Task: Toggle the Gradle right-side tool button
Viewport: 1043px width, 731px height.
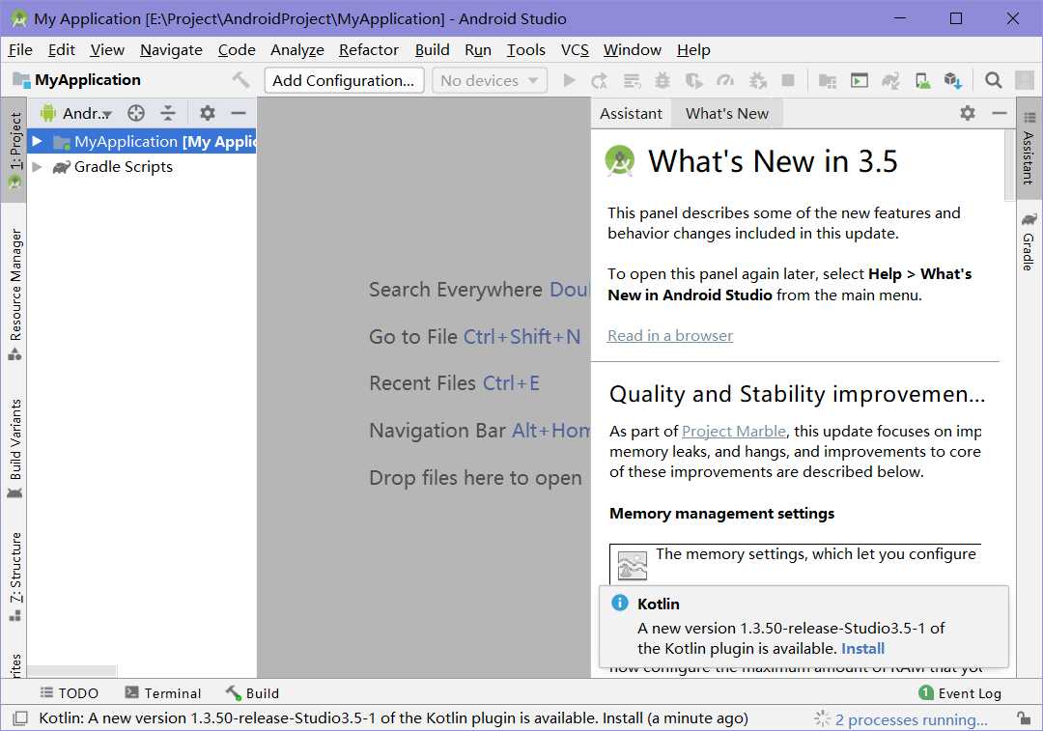Action: click(1029, 241)
